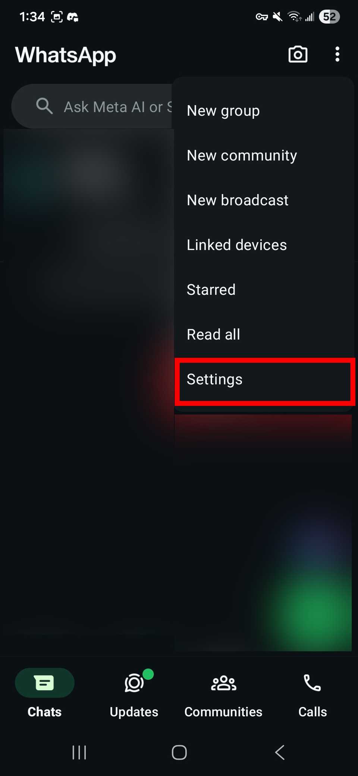Image resolution: width=358 pixels, height=776 pixels.
Task: Open the Communities people icon
Action: click(x=223, y=683)
